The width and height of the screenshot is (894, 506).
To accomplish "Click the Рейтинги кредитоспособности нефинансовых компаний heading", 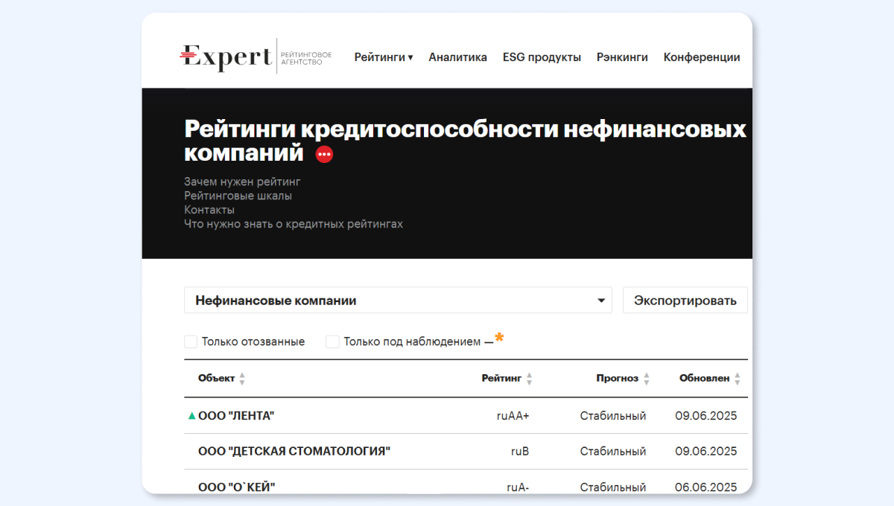I will tap(465, 141).
